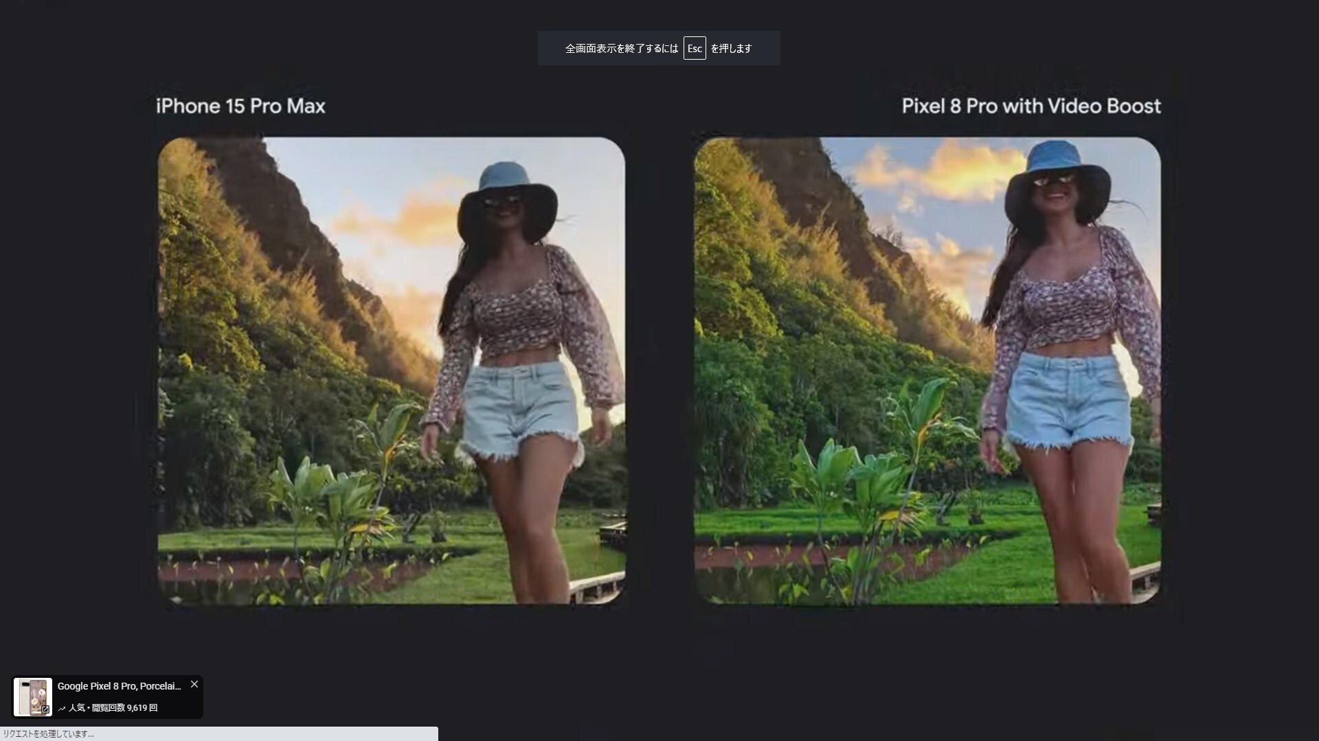Click the external link icon on product thumbnail
The image size is (1319, 741).
(x=44, y=711)
